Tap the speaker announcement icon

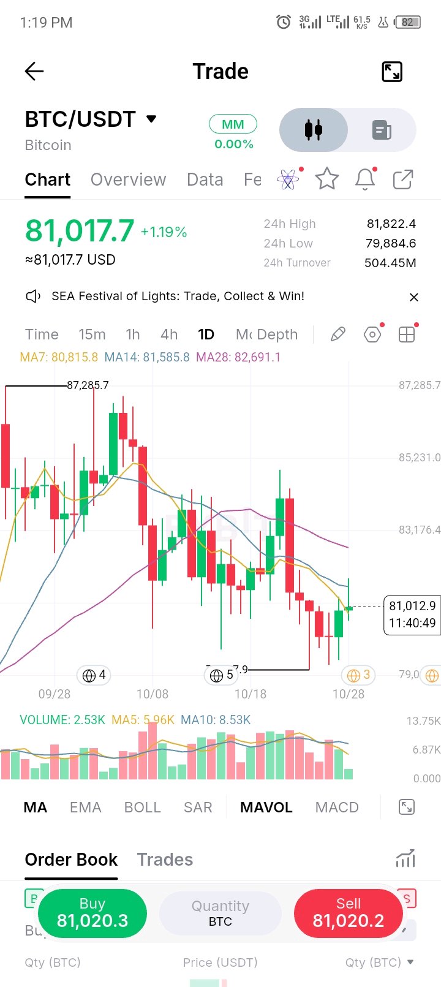(33, 297)
